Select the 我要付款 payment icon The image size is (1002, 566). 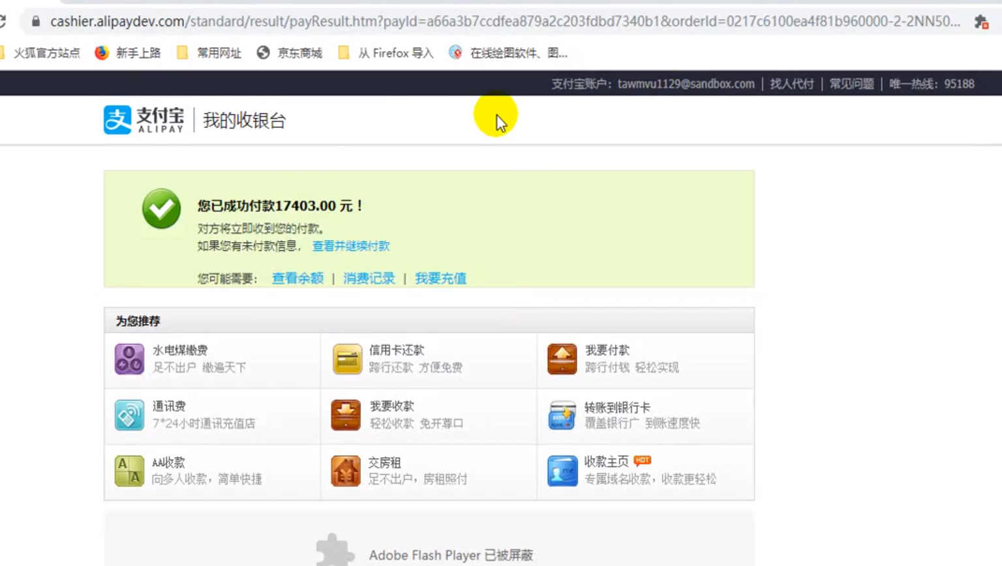click(x=562, y=359)
